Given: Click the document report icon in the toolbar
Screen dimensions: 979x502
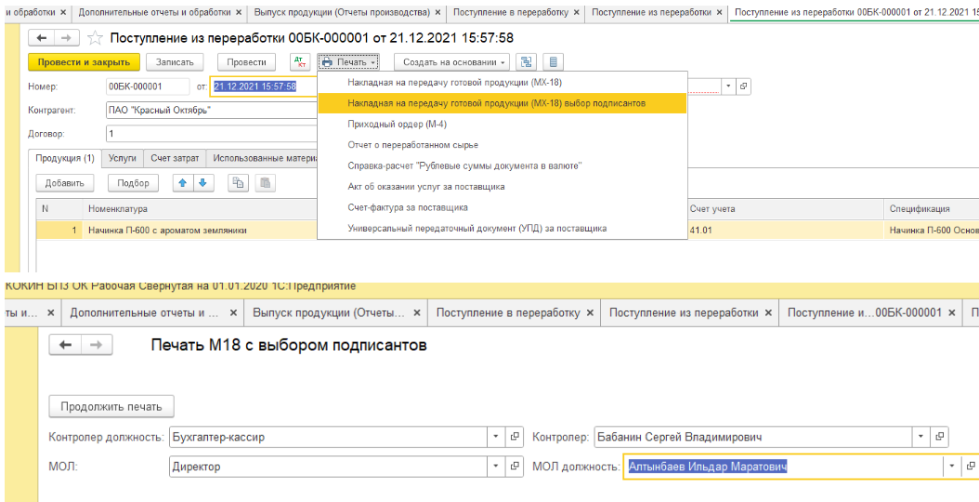Looking at the screenshot, I should 554,62.
